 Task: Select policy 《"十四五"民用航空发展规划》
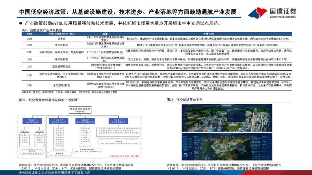point(105,52)
